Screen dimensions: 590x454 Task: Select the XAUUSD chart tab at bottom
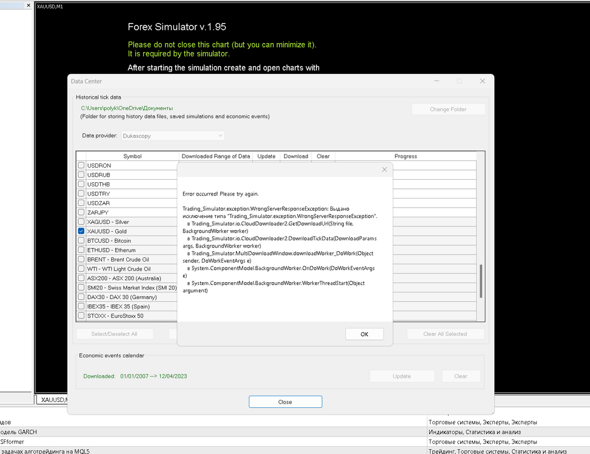coord(53,400)
